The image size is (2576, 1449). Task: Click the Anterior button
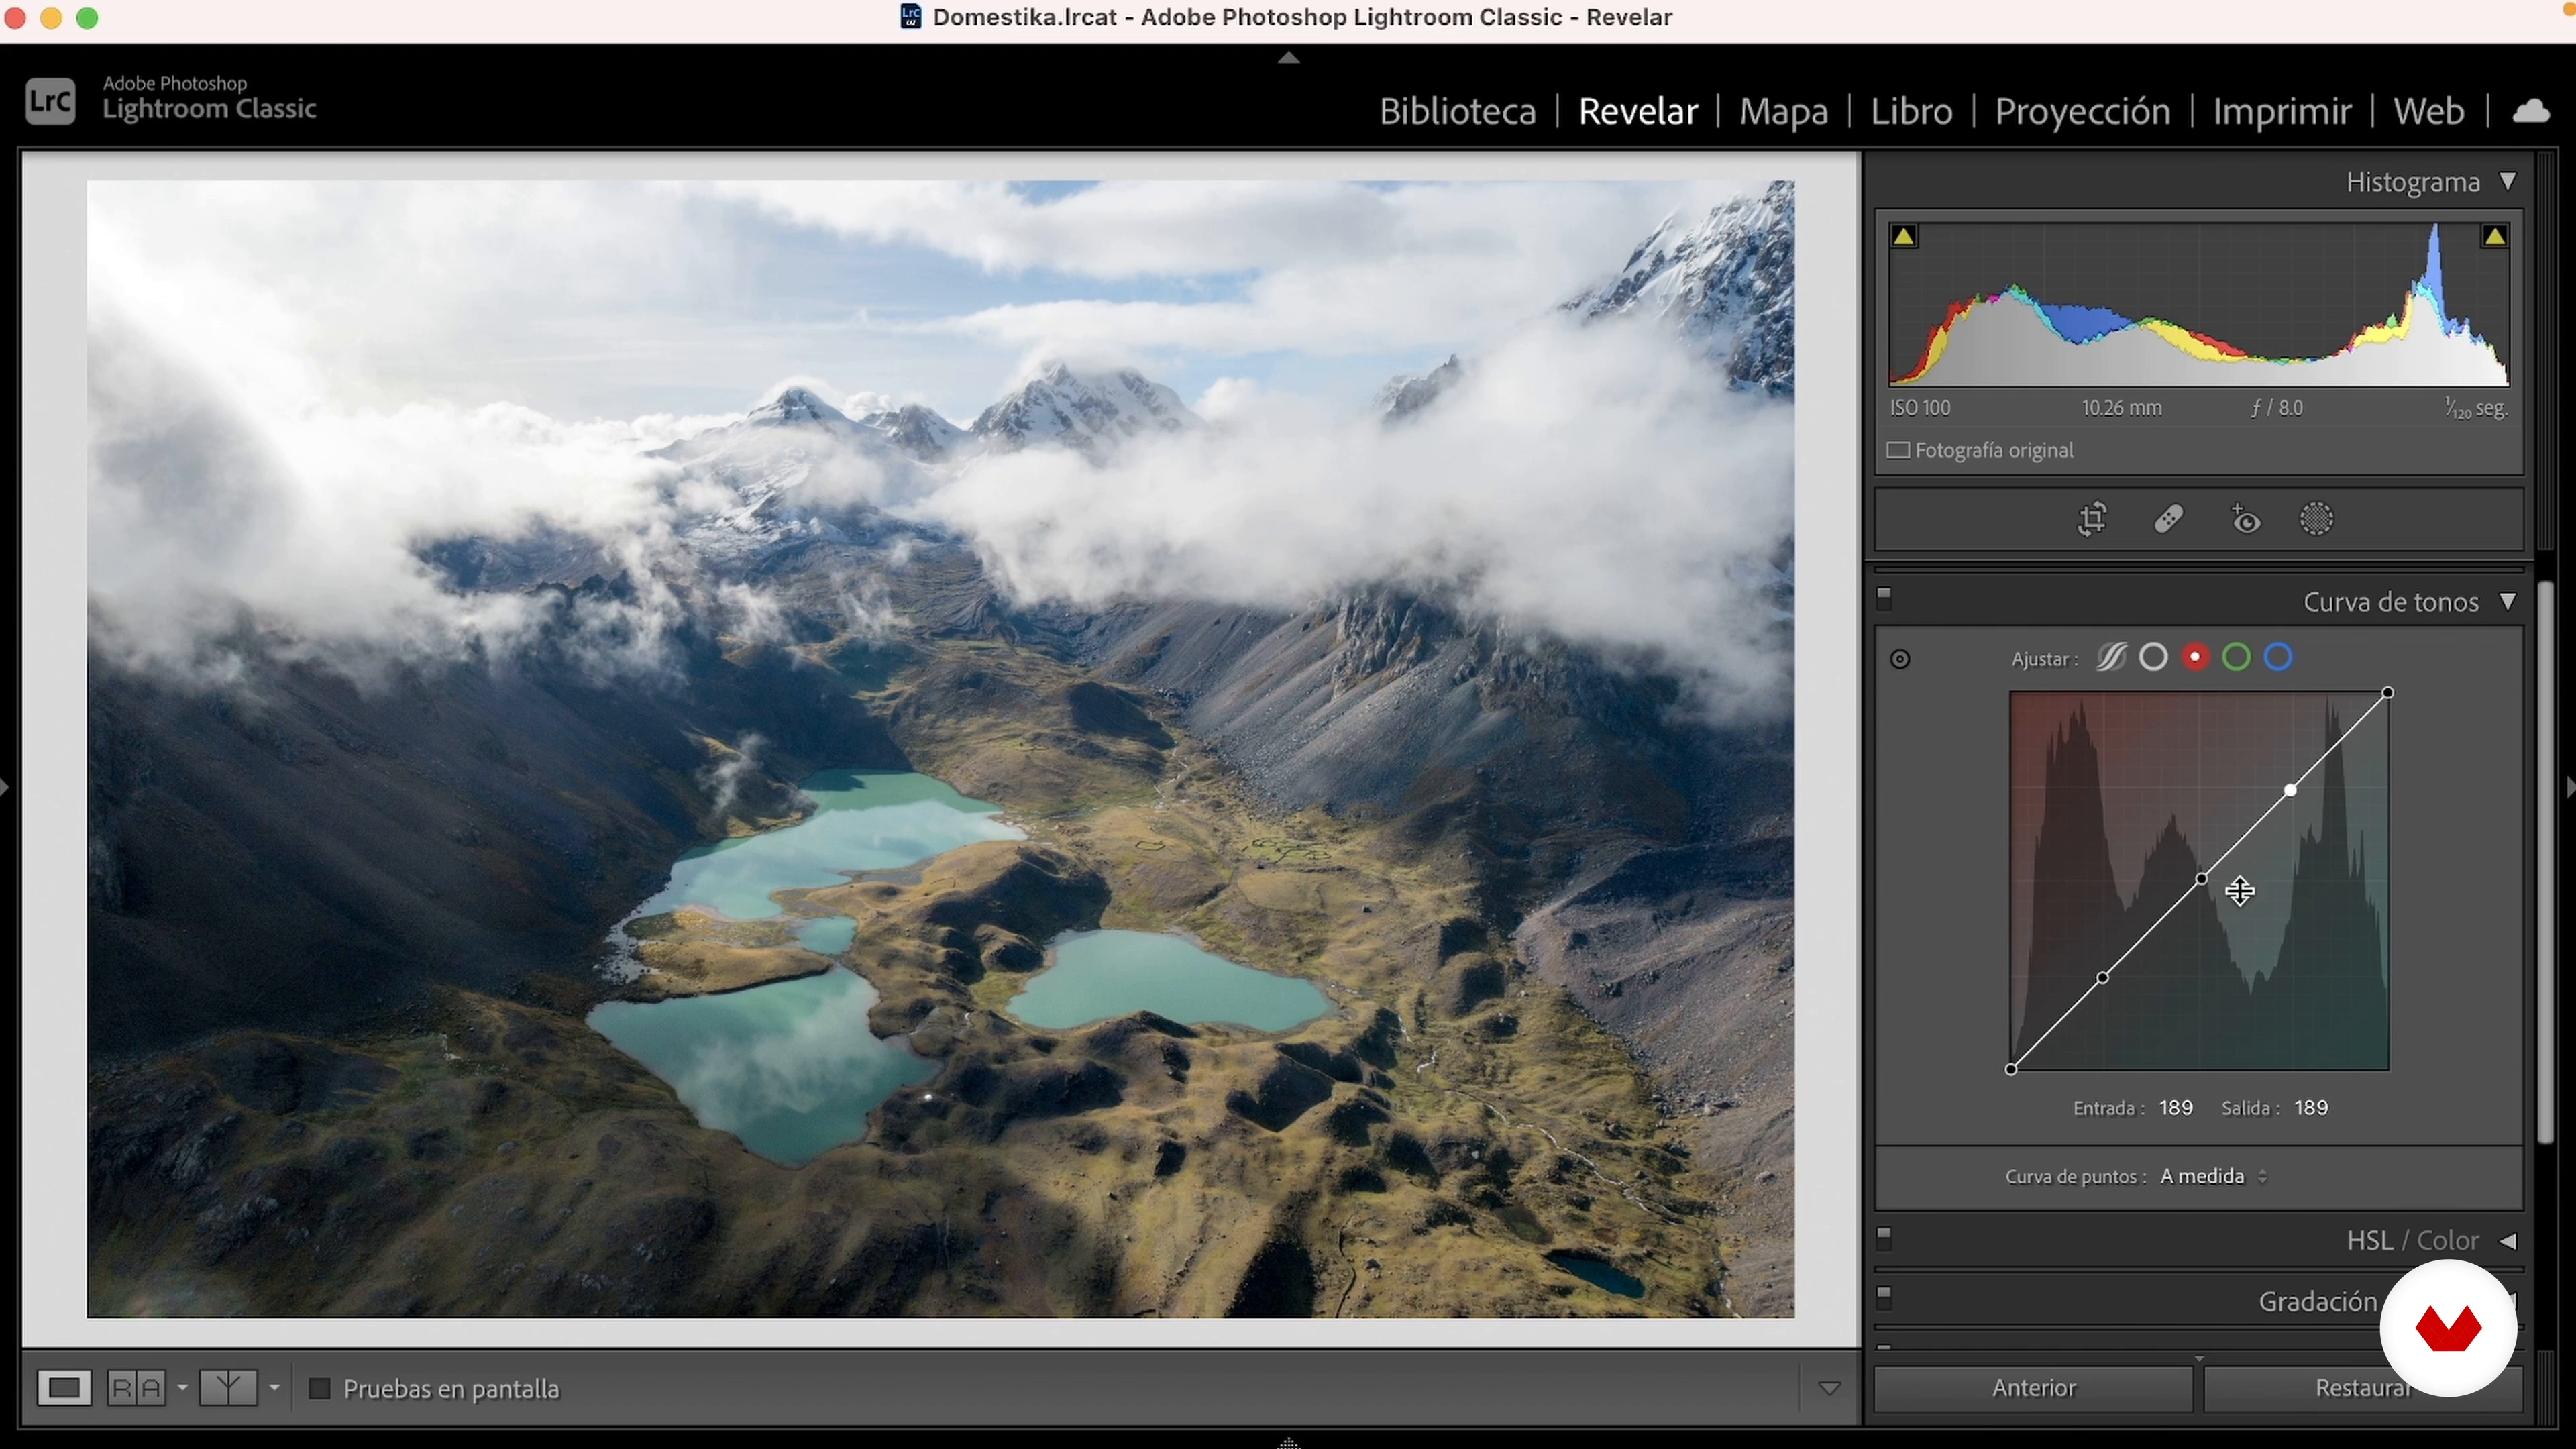pyautogui.click(x=2033, y=1388)
